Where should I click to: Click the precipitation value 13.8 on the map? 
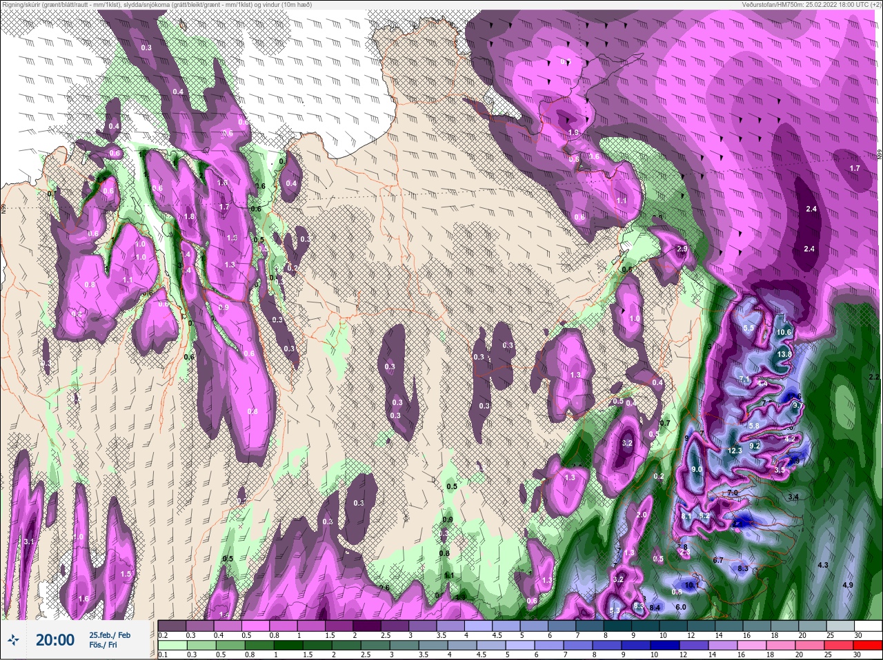(x=784, y=354)
